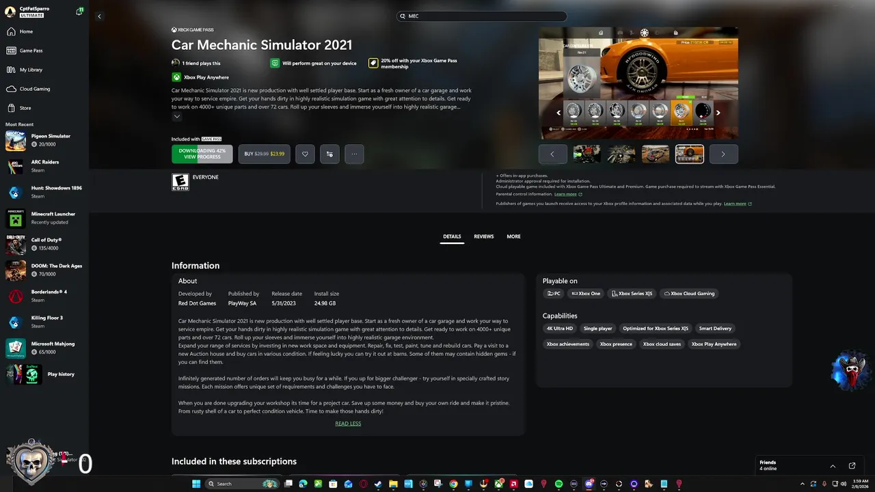Buy the game for $23.99

pos(264,154)
